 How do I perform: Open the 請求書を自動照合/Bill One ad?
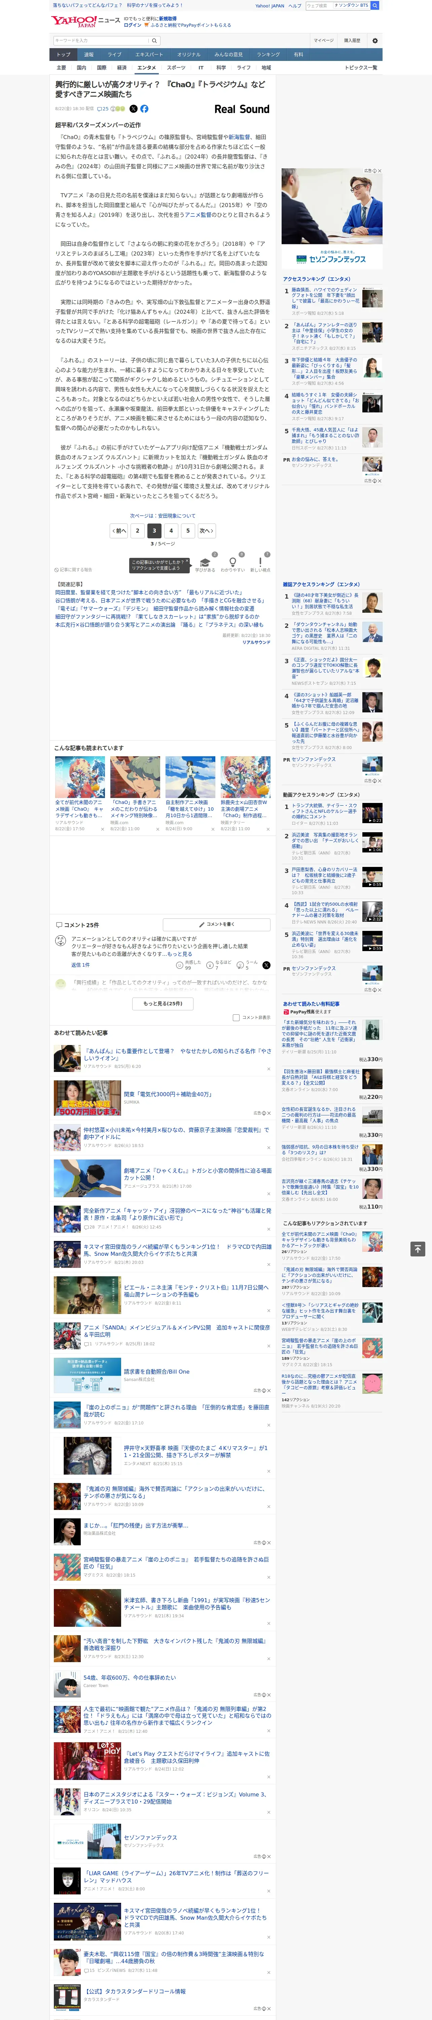pyautogui.click(x=157, y=1372)
